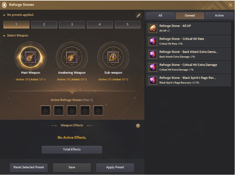The width and height of the screenshot is (235, 175).
Task: Pick the Critical Hit Rate stone icon
Action: (153, 41)
